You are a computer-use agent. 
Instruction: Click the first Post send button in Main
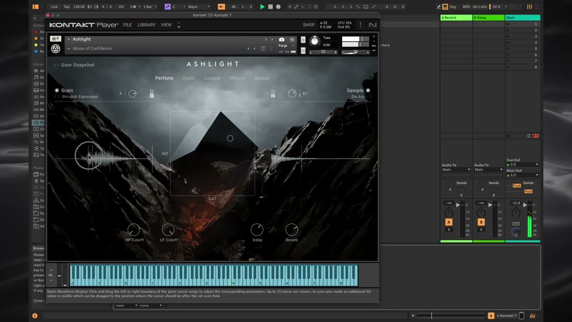tap(517, 186)
